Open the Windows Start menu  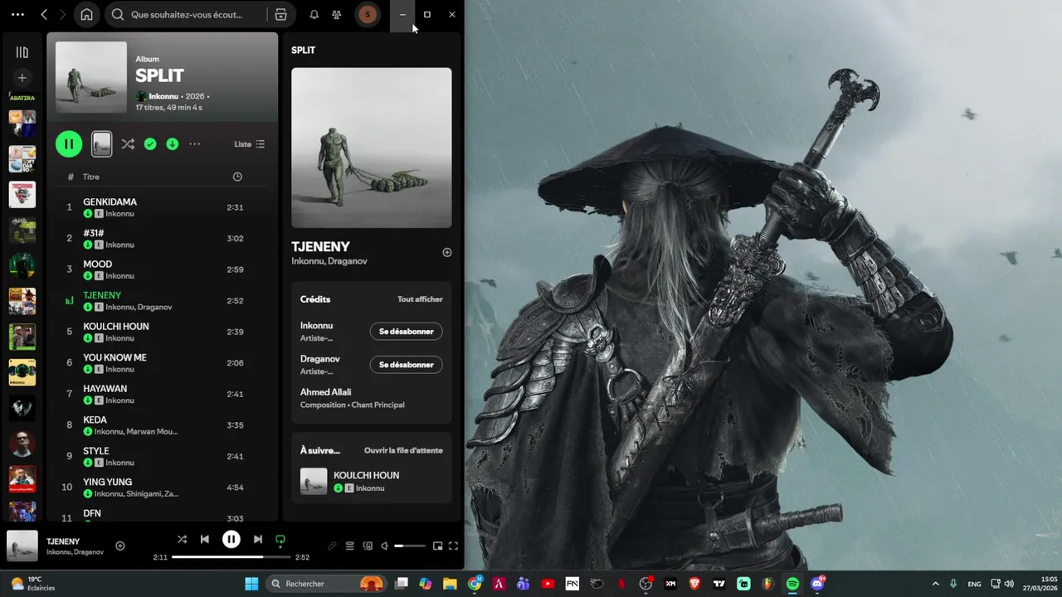251,584
